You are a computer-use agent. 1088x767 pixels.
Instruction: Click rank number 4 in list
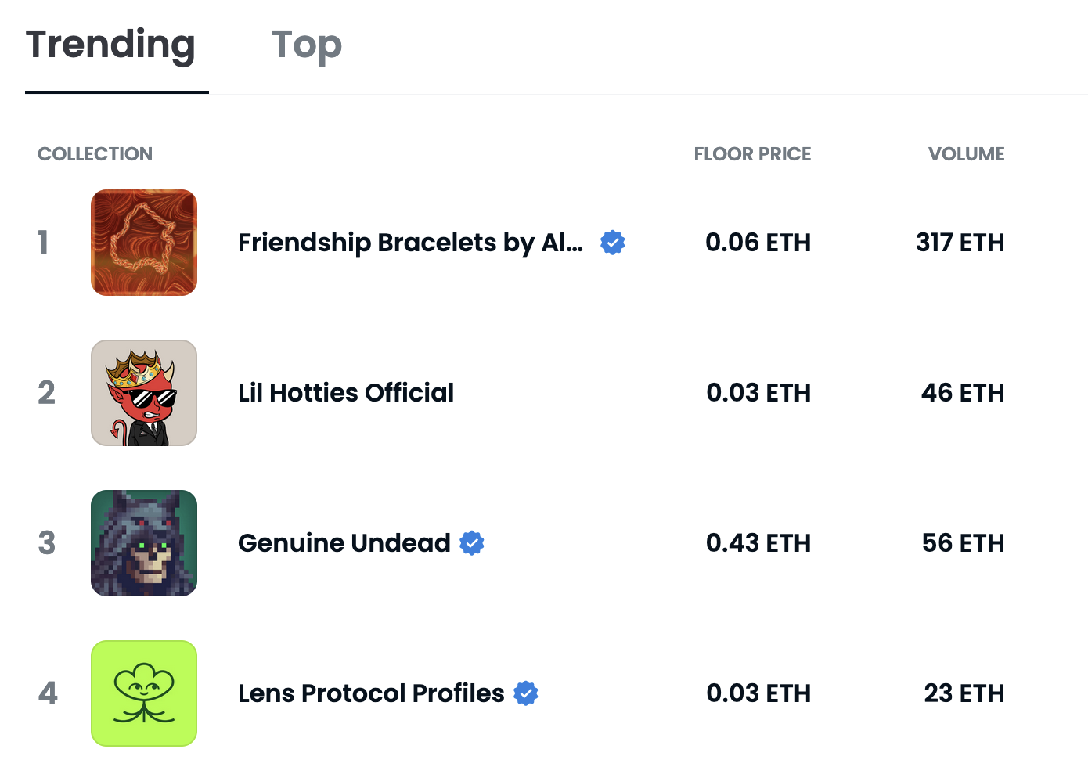click(x=48, y=693)
